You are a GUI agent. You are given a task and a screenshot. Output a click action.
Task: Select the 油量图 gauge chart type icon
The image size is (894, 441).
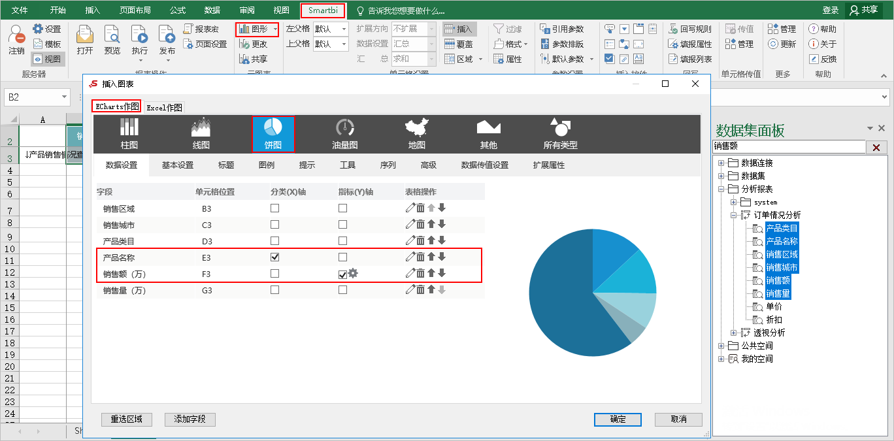pos(344,134)
